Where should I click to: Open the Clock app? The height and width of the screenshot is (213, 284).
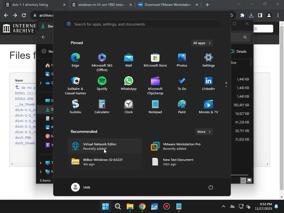tap(129, 107)
